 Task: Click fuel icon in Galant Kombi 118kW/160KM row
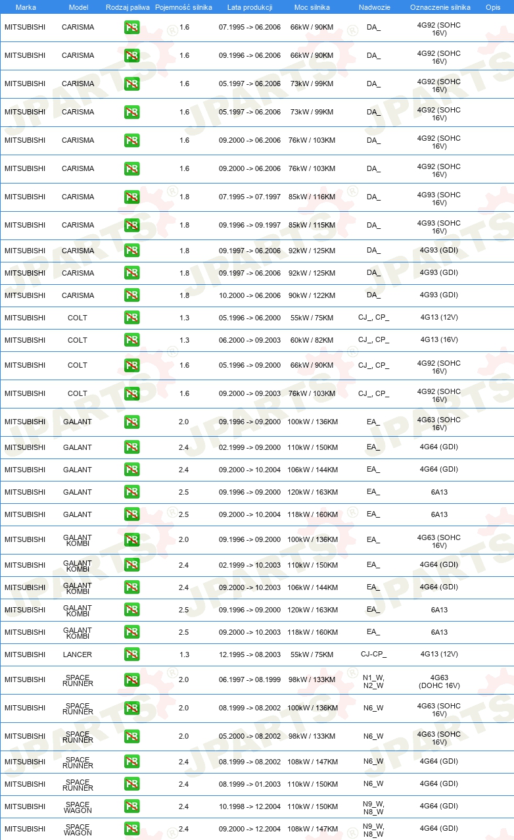tap(131, 632)
